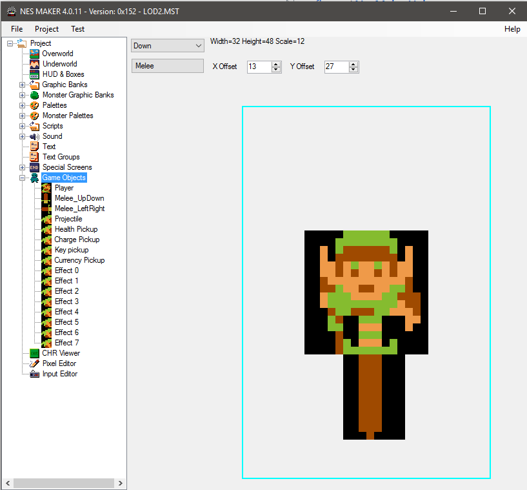Decrease the Y Offset value
Viewport: 527px width, 490px height.
tap(353, 69)
